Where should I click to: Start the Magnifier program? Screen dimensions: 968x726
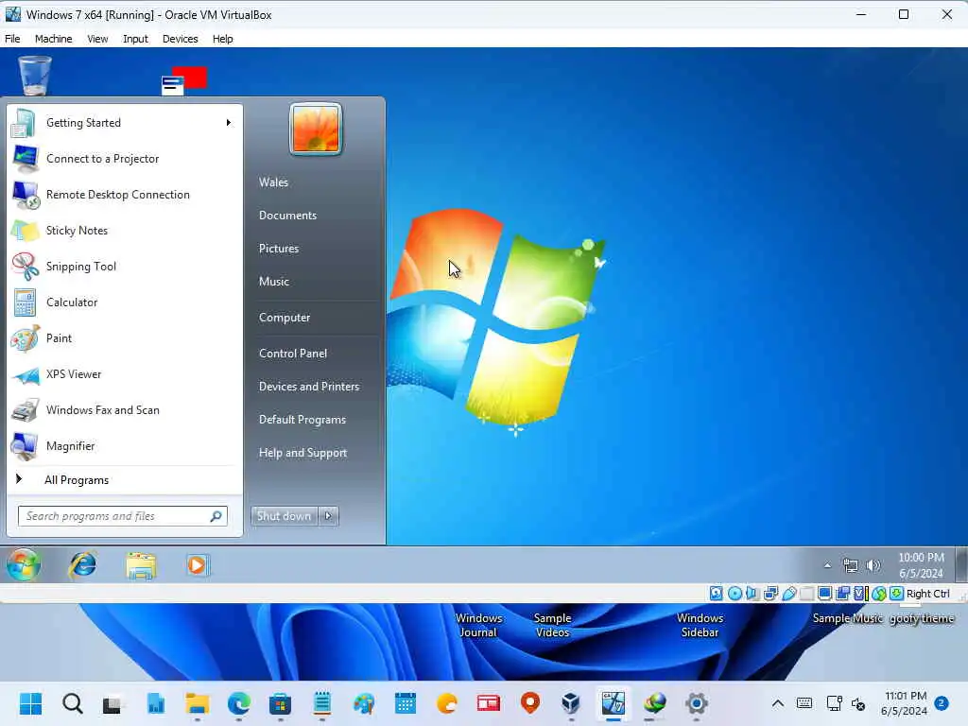tap(124, 446)
